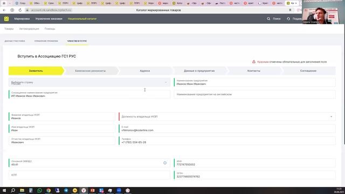Screen dimensions: 345x194
Task: Click the support headset icon in header
Action: [x=288, y=19]
